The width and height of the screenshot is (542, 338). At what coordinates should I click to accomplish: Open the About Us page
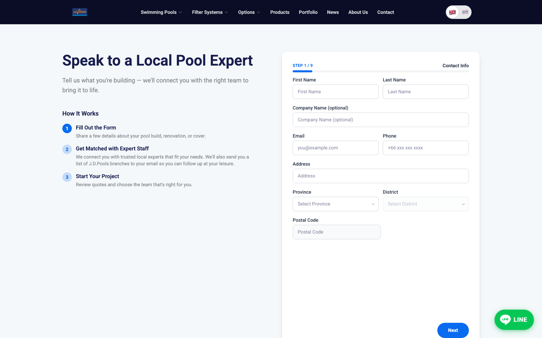point(358,12)
